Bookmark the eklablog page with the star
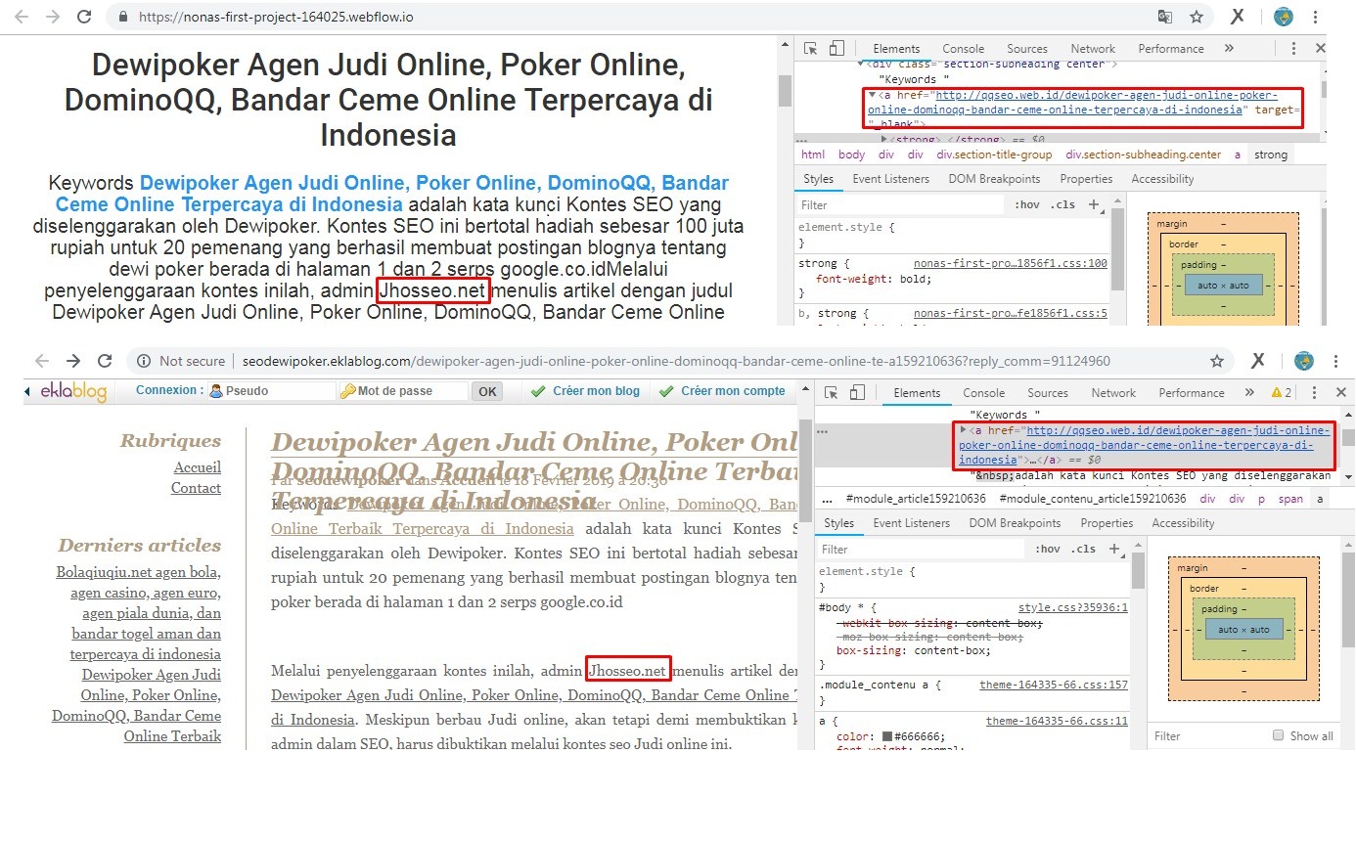Screen dimensions: 1356x841 click(x=1217, y=361)
